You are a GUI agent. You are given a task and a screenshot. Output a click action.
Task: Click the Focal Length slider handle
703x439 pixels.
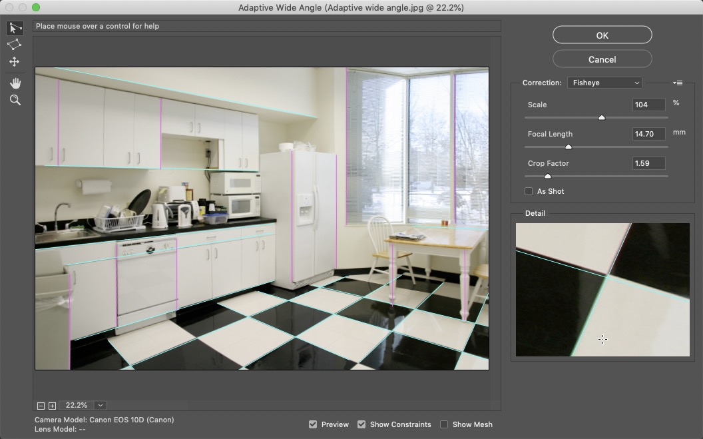pos(569,147)
